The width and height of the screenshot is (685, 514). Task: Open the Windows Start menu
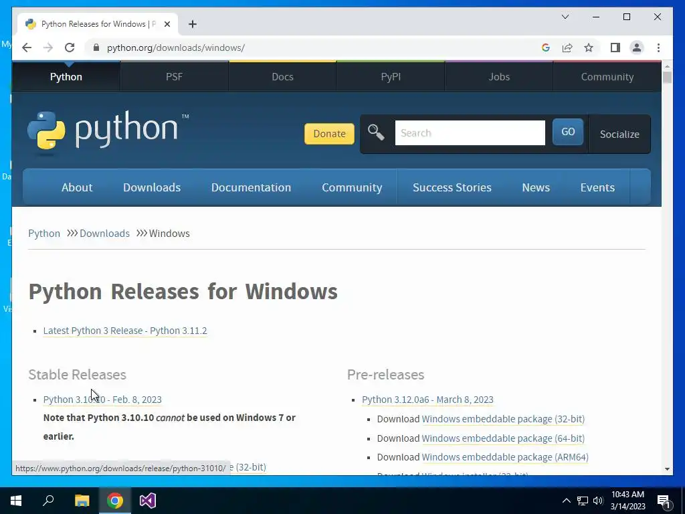coord(16,501)
